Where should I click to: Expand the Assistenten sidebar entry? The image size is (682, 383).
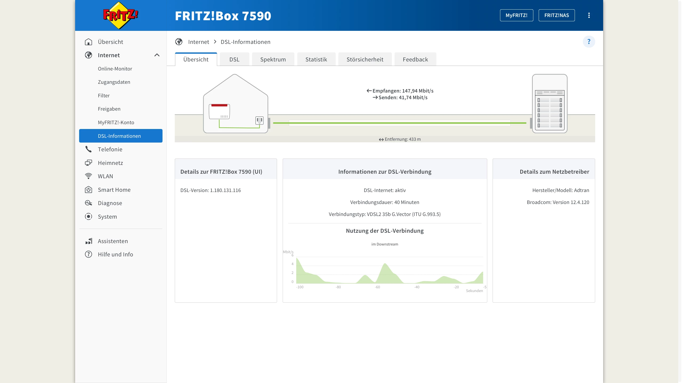(x=113, y=241)
